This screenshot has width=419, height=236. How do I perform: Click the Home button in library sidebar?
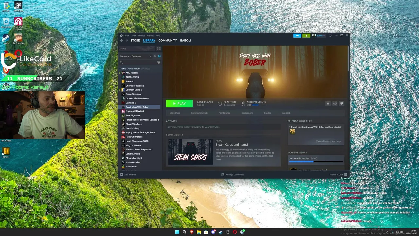point(137,49)
